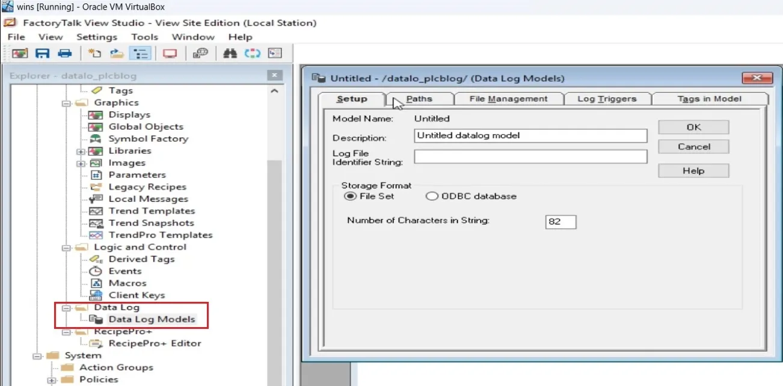Click the Images icon in tree
The height and width of the screenshot is (386, 783).
coord(96,162)
